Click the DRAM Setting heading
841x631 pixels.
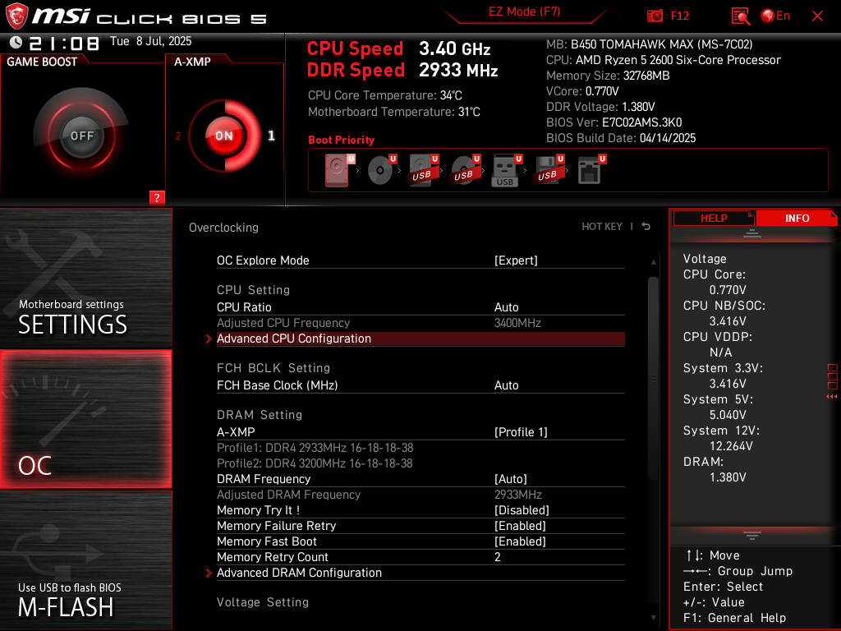coord(260,415)
